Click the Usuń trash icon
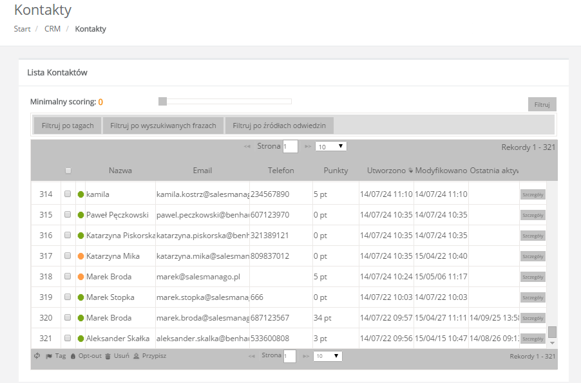This screenshot has width=581, height=383. pyautogui.click(x=108, y=357)
